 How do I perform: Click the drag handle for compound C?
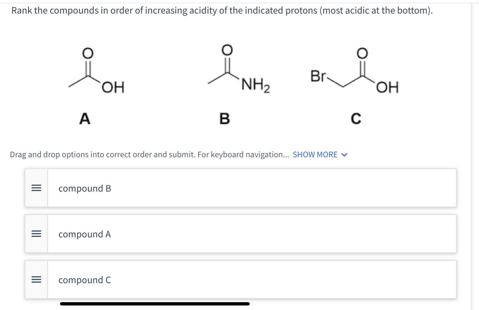point(36,280)
